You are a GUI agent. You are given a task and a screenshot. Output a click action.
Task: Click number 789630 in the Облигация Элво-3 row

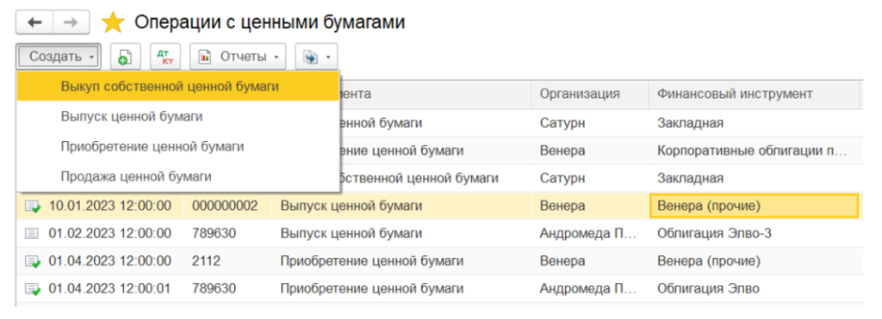coord(214,234)
